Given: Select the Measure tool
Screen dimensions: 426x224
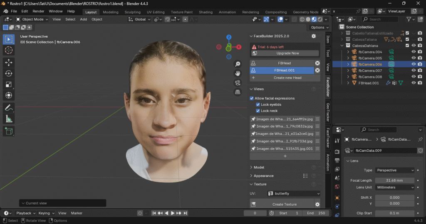Looking at the screenshot, I should pyautogui.click(x=9, y=119).
